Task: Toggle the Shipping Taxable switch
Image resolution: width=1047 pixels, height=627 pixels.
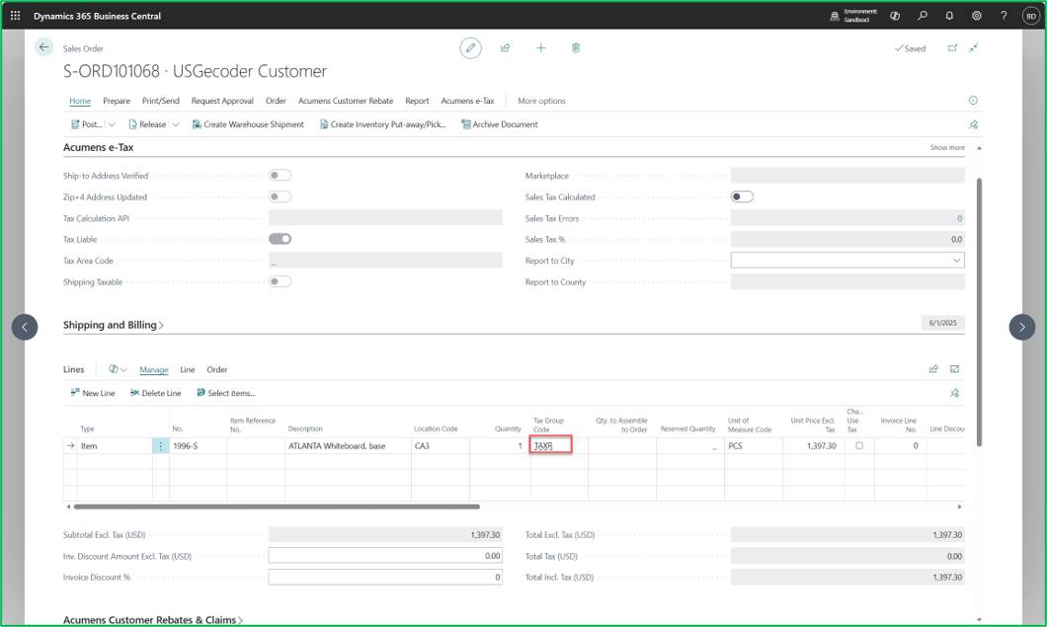Action: tap(280, 281)
